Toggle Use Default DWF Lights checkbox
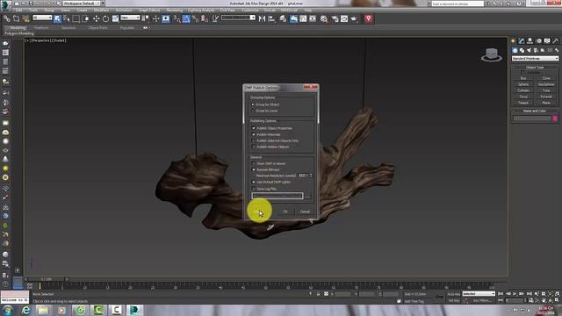This screenshot has width=562, height=316. pos(254,182)
